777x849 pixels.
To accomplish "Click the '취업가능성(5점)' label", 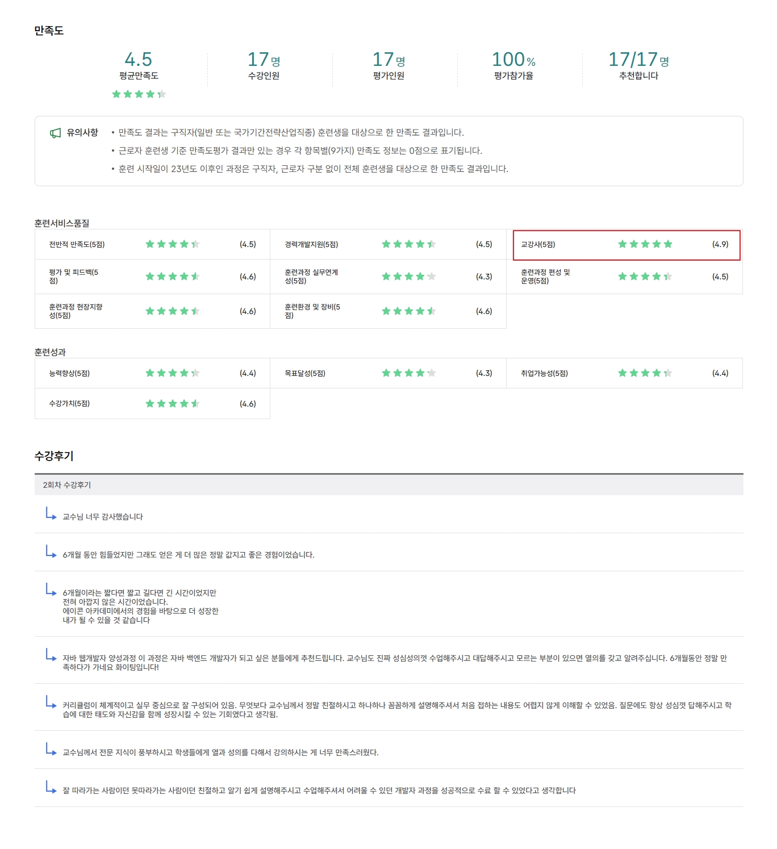I will pyautogui.click(x=544, y=373).
